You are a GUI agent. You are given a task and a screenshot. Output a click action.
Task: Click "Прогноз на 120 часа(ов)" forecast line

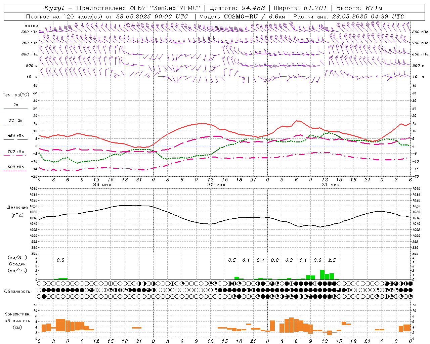64,16
